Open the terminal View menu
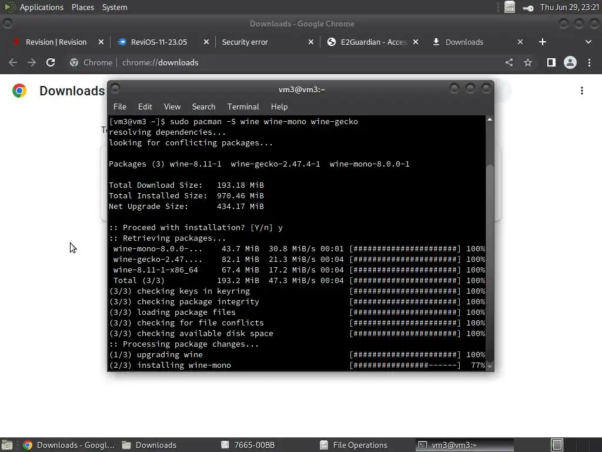The width and height of the screenshot is (602, 452). tap(172, 107)
